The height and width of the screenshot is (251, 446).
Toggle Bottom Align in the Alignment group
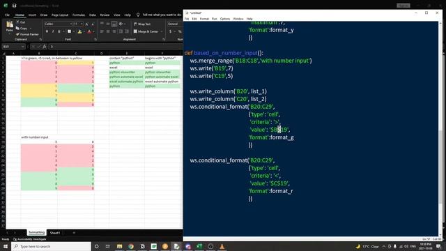(x=114, y=24)
